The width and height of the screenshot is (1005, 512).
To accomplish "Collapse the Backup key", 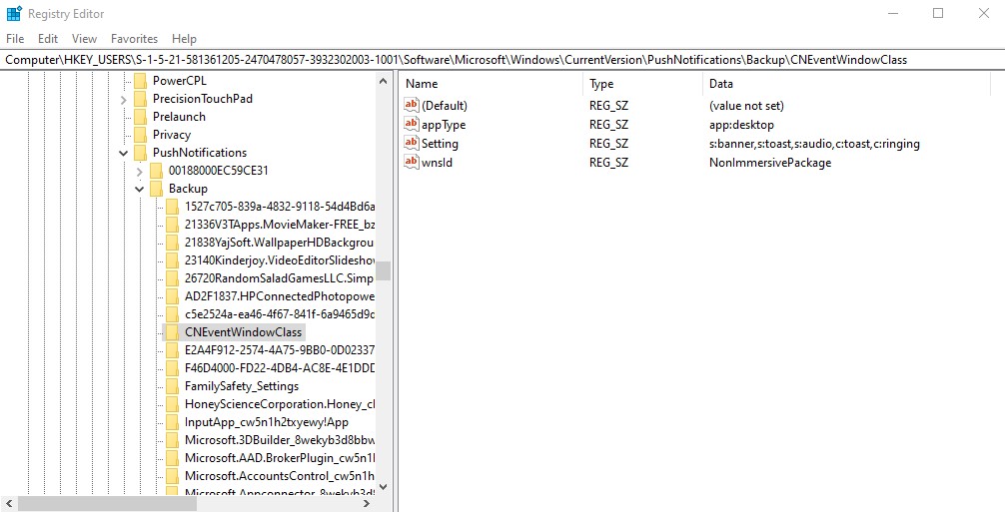I will pos(140,189).
